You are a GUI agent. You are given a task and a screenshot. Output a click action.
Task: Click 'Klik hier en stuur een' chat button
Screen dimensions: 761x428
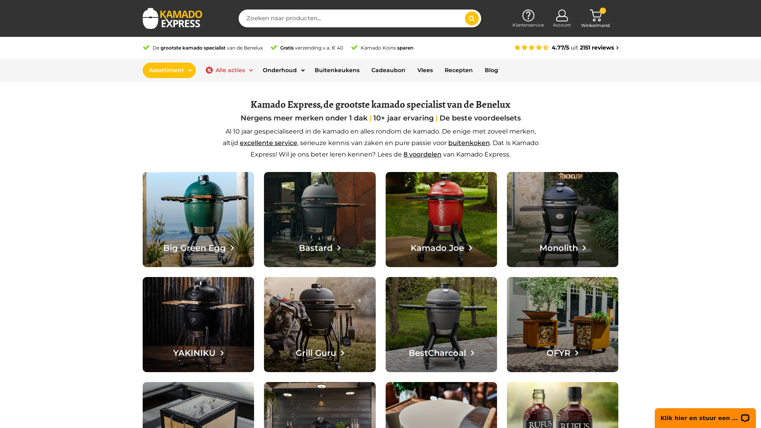pos(705,418)
